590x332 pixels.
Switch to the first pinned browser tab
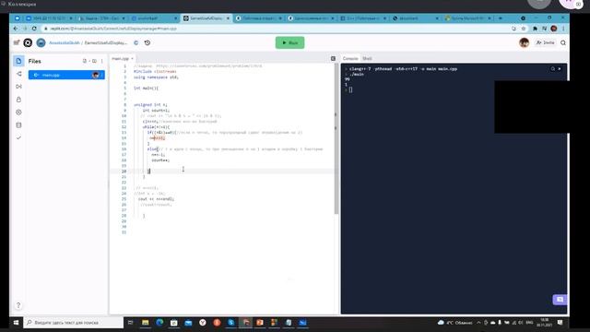[18, 18]
